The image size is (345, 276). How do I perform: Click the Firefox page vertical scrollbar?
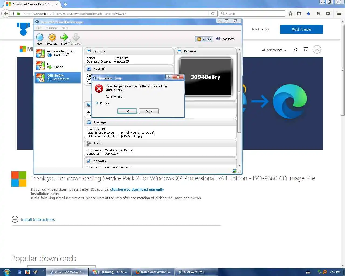[343, 70]
